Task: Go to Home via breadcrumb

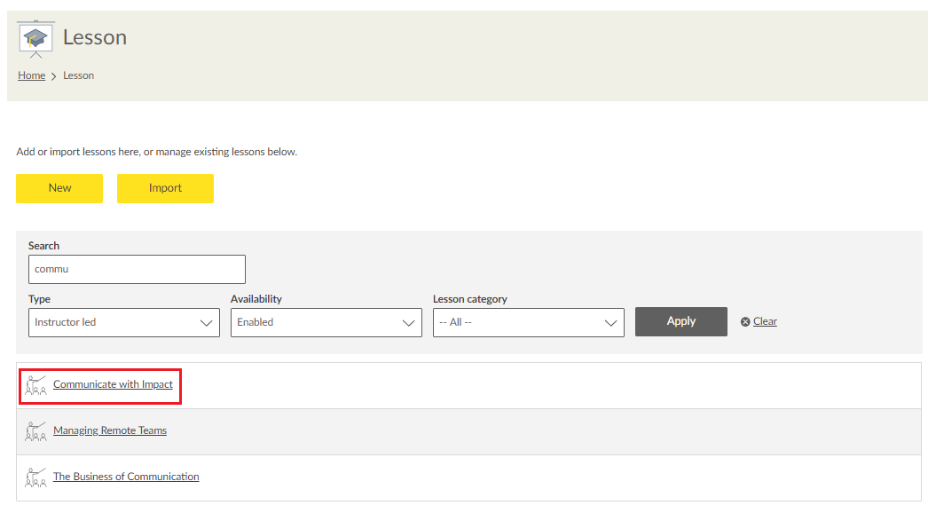Action: 31,75
